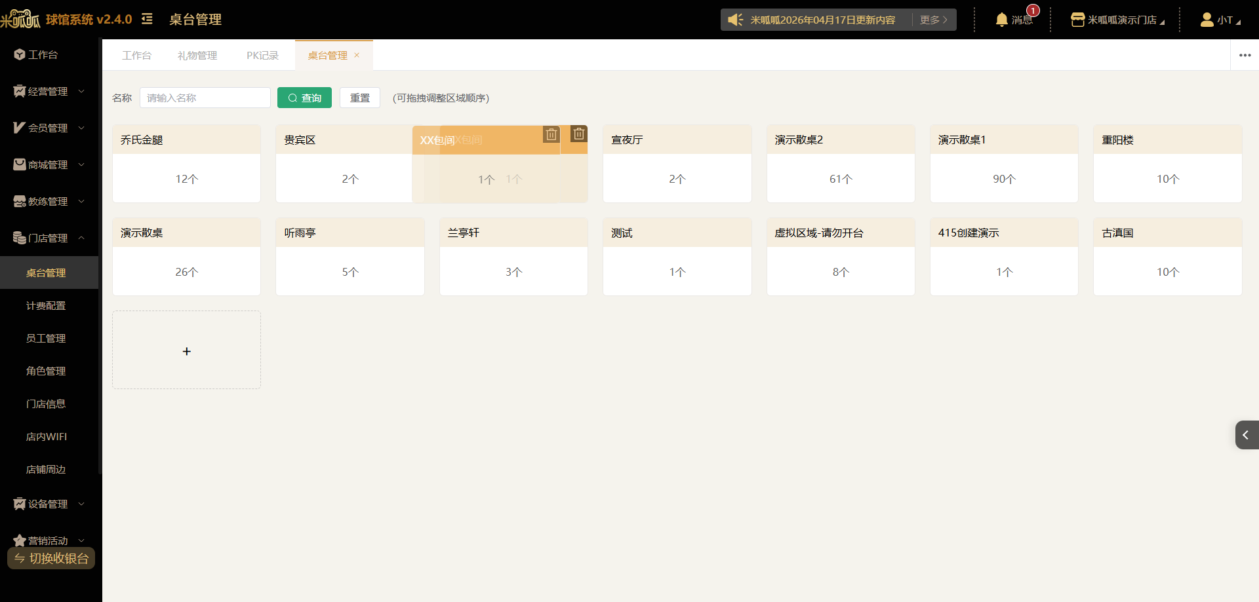Expand 商城管理 in the sidebar
Image resolution: width=1259 pixels, height=602 pixels.
[49, 164]
